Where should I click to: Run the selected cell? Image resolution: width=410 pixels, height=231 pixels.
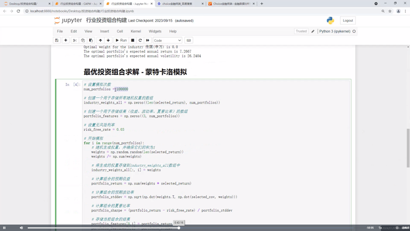(x=121, y=40)
